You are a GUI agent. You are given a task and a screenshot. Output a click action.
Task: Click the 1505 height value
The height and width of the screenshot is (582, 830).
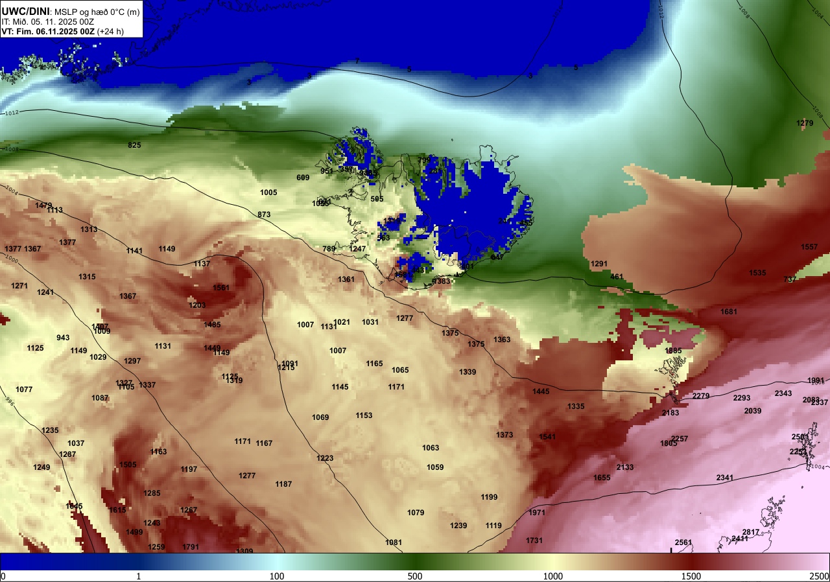(128, 465)
